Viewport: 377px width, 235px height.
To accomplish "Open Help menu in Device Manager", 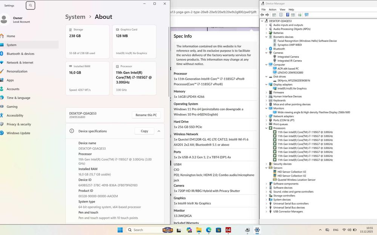I will point(291,10).
